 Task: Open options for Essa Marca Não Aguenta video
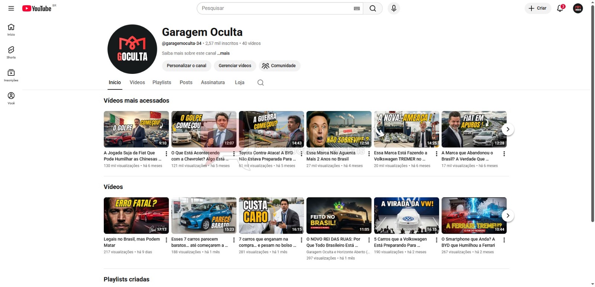click(x=369, y=154)
